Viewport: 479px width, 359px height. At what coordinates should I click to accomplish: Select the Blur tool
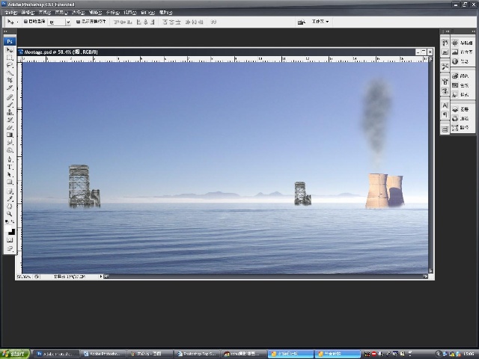click(x=10, y=143)
